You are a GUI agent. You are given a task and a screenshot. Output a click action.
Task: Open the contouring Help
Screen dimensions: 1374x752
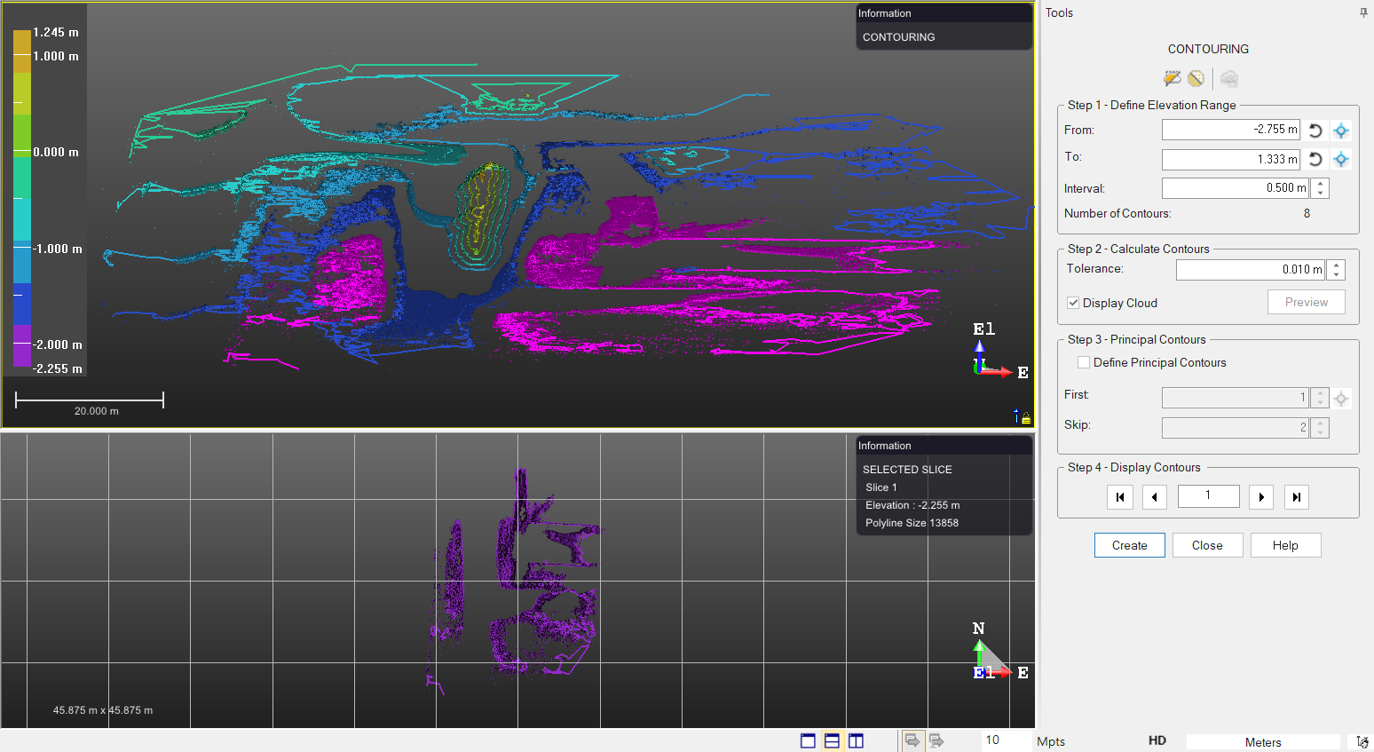click(x=1285, y=545)
